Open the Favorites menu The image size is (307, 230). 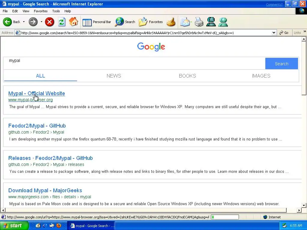coord(40,11)
